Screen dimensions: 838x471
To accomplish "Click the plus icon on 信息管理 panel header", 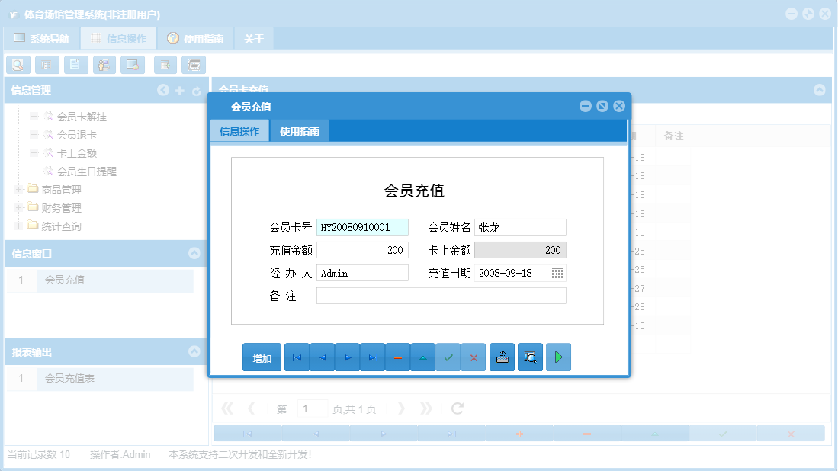I will (x=179, y=90).
